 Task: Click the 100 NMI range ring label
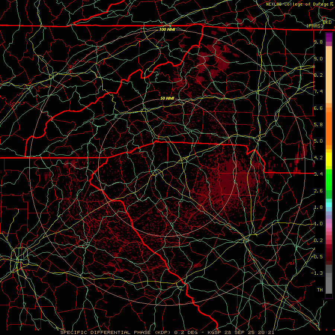pos(167,29)
